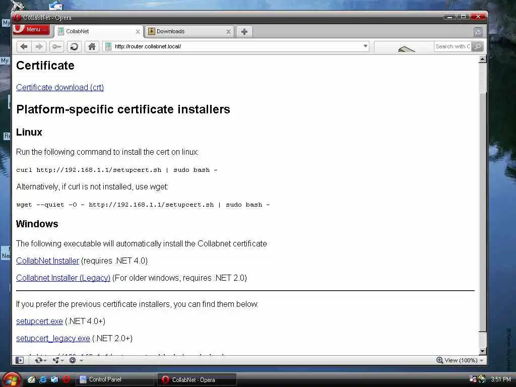The width and height of the screenshot is (516, 387).
Task: Reload the page with the refresh icon
Action: (x=74, y=46)
